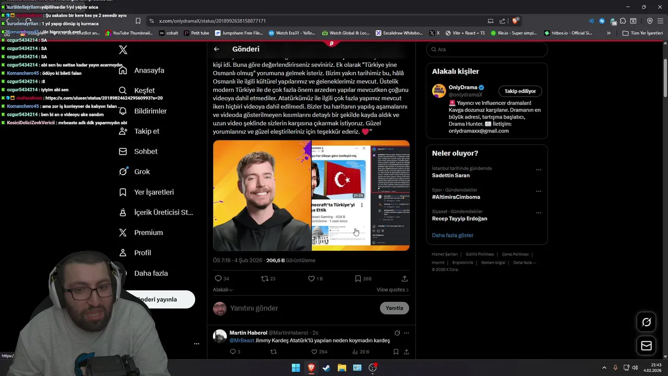Open the 206,6 B Görüntüleme view count
This screenshot has width=668, height=376.
click(x=291, y=260)
